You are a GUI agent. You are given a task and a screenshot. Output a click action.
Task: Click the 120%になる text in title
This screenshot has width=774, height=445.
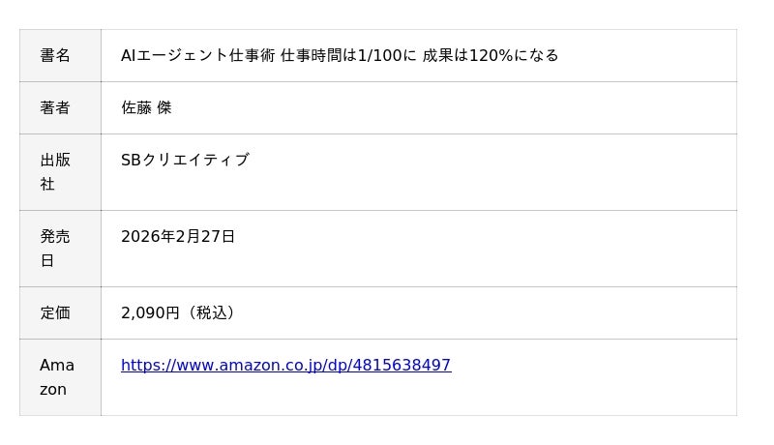click(514, 56)
